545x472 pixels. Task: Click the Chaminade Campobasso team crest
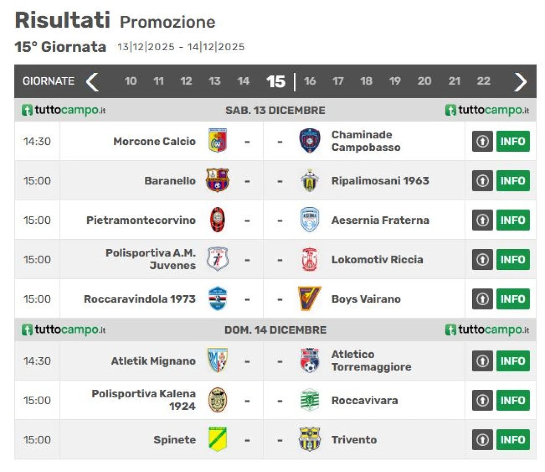[x=310, y=141]
